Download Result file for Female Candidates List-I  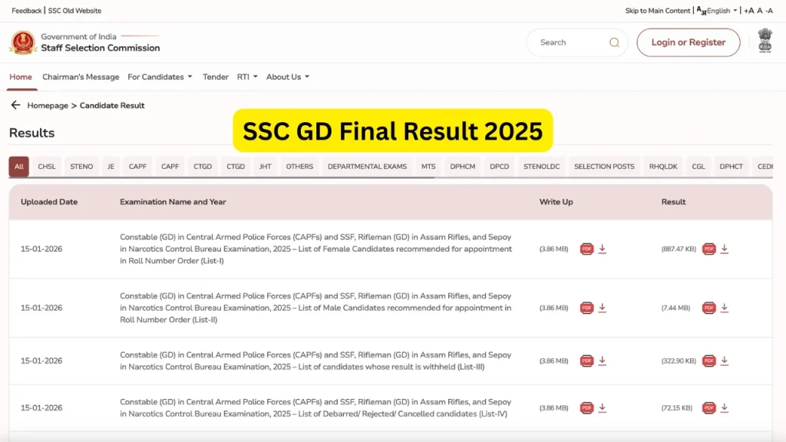(x=725, y=249)
